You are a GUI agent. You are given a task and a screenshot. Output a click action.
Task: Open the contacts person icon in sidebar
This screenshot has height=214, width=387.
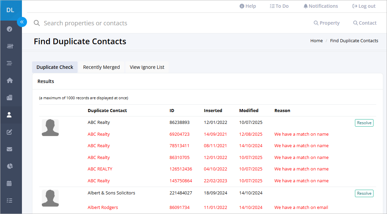click(9, 115)
